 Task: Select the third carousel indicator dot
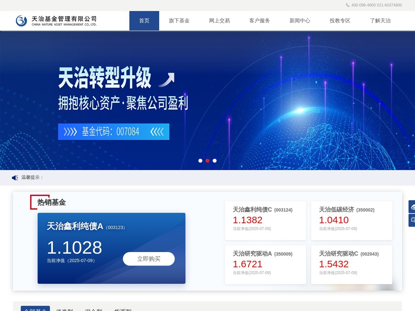pos(215,160)
